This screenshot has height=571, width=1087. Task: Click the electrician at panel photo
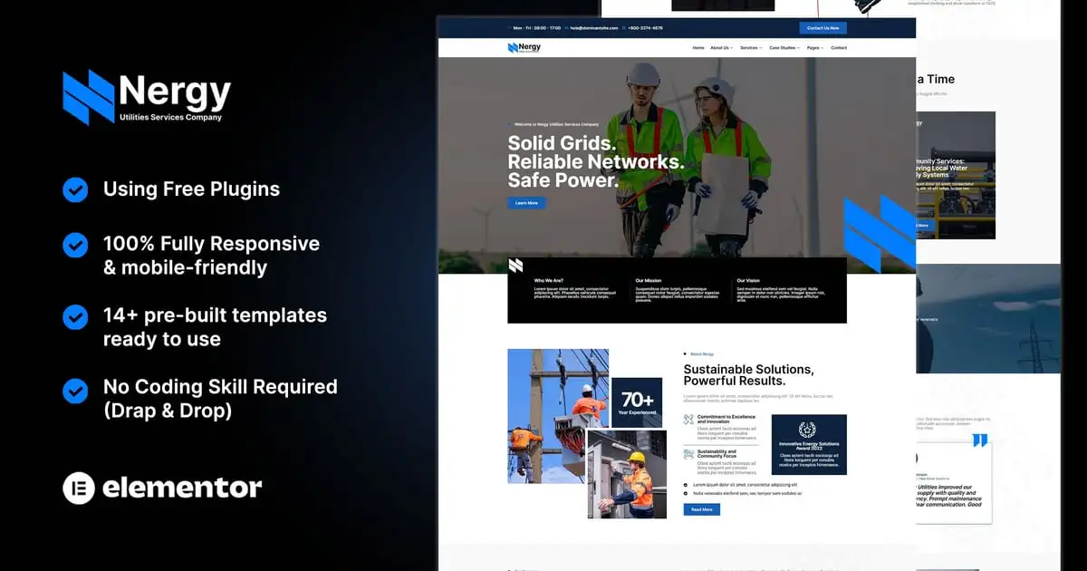pyautogui.click(x=627, y=474)
